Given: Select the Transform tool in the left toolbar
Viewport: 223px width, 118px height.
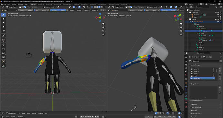Looking at the screenshot, I should pyautogui.click(x=4, y=57).
